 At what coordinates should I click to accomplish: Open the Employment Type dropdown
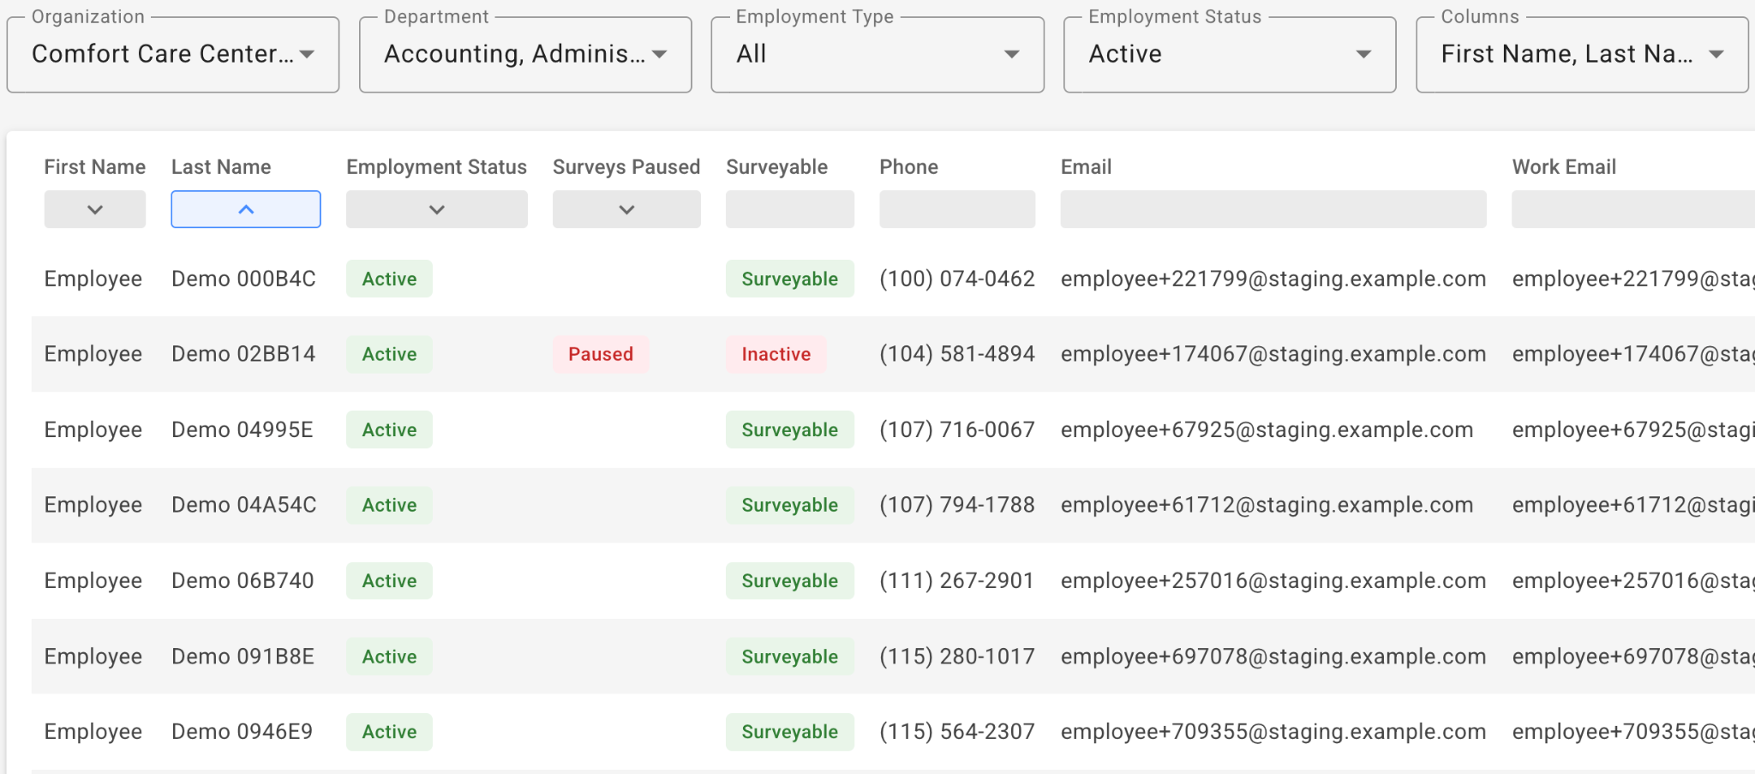tap(877, 54)
